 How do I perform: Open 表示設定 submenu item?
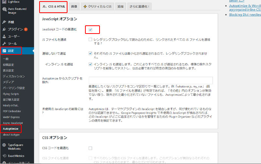point(8,70)
